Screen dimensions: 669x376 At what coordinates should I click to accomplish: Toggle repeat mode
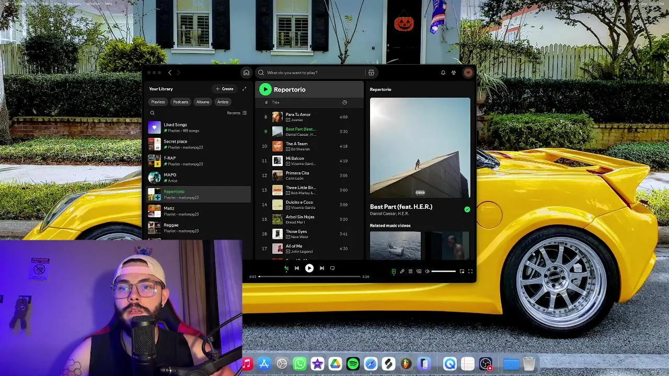tap(332, 268)
